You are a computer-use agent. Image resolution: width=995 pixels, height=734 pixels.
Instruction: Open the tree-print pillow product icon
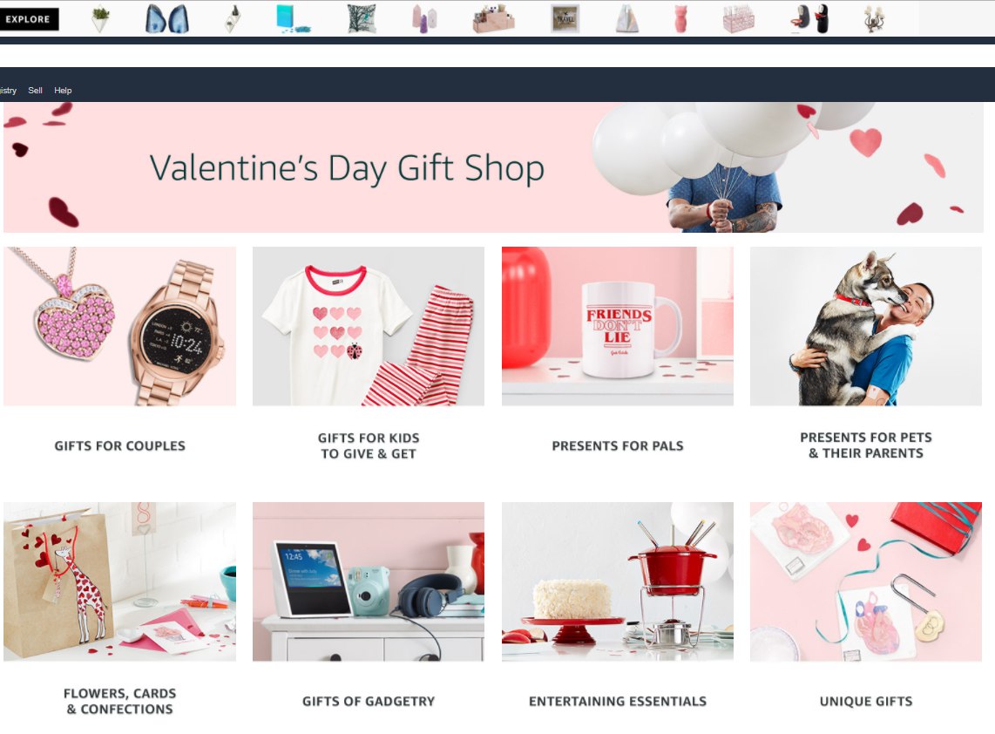point(362,18)
